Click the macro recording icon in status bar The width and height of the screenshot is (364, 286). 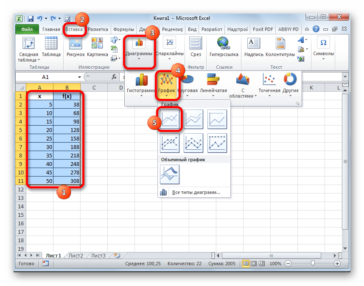(x=45, y=264)
